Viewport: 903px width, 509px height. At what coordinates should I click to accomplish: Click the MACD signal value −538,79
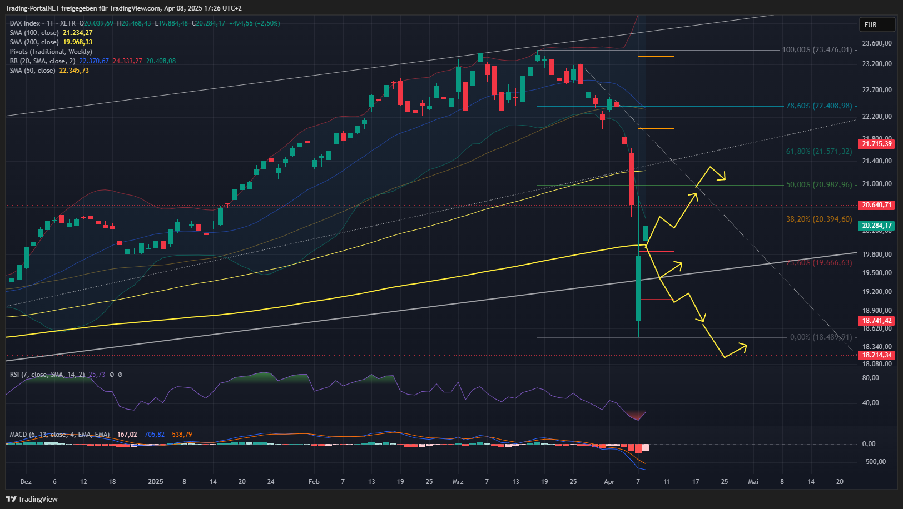[181, 435]
